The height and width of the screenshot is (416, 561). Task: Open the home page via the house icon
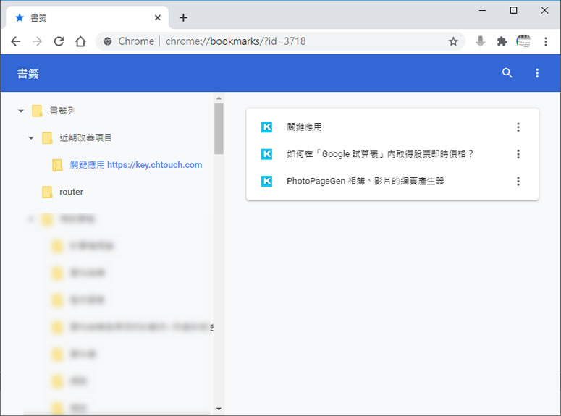pos(80,41)
